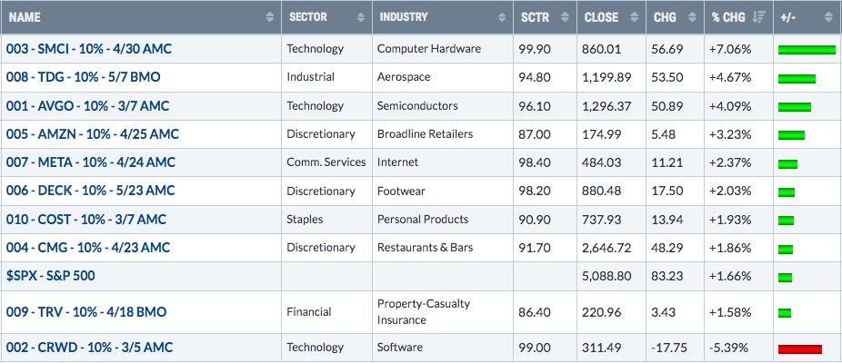842x363 pixels.
Task: Click COST close price 737.93
Action: (x=601, y=220)
